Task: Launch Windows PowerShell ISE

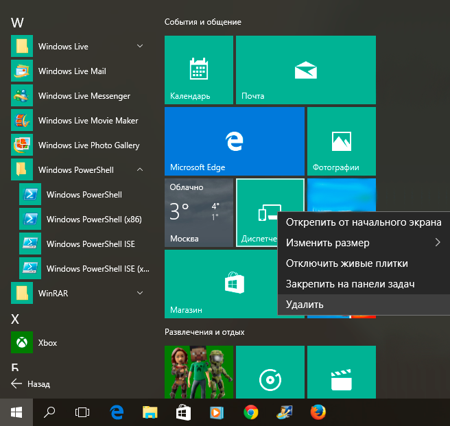Action: (x=83, y=244)
